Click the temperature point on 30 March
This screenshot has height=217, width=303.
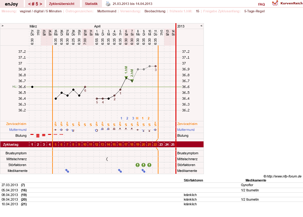pyautogui.click(x=85, y=87)
